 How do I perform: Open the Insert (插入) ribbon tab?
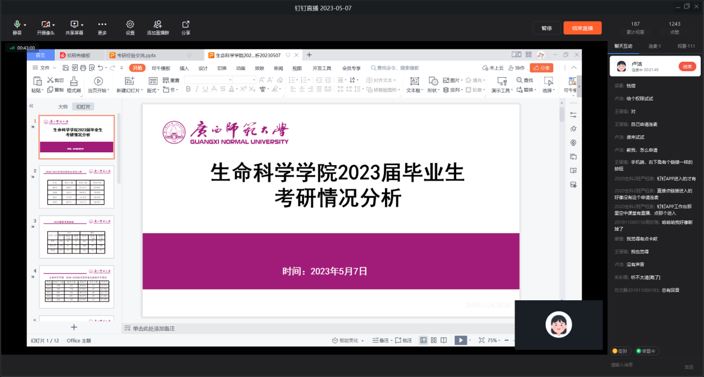[x=184, y=68]
